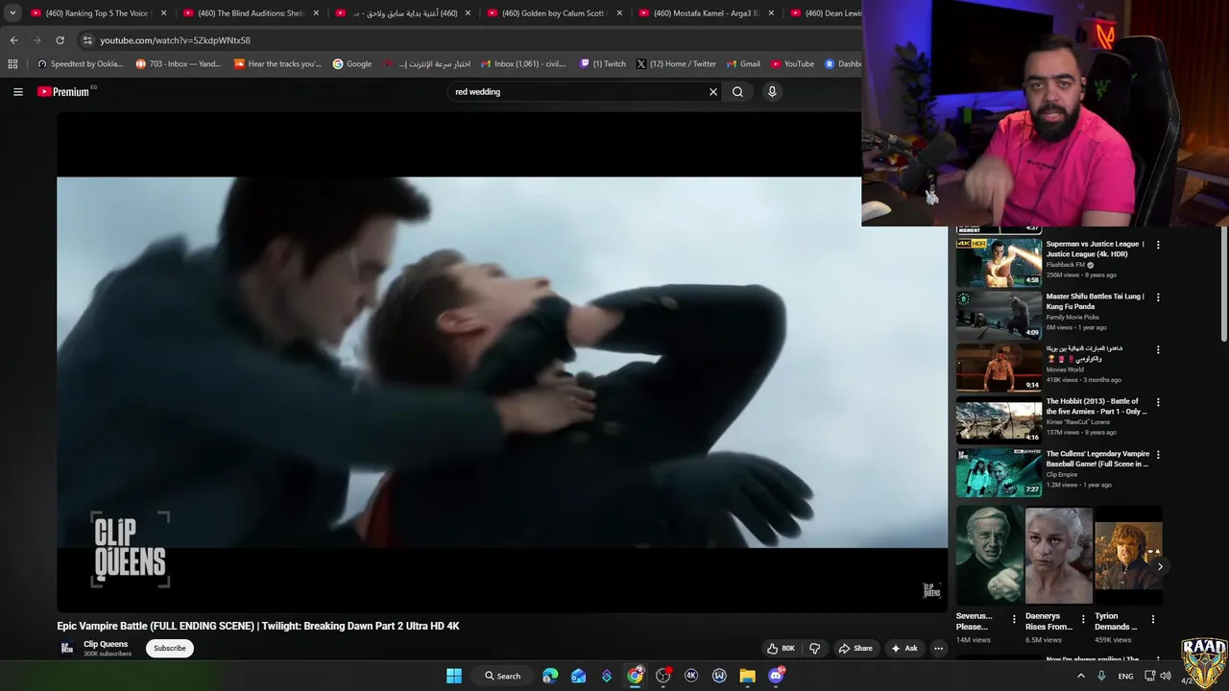Open the YouTube bookmark
The height and width of the screenshot is (691, 1229).
792,64
